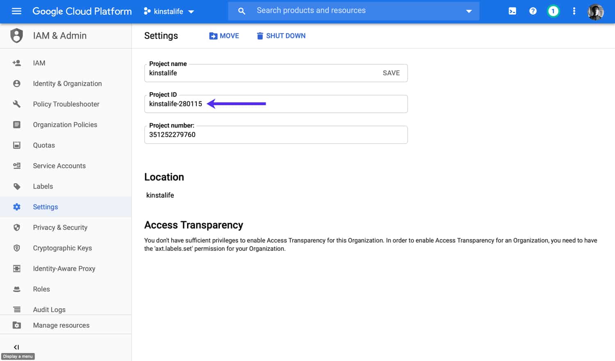Open Policy Troubleshooter from the sidebar
Screen dimensions: 615x361
pyautogui.click(x=66, y=104)
